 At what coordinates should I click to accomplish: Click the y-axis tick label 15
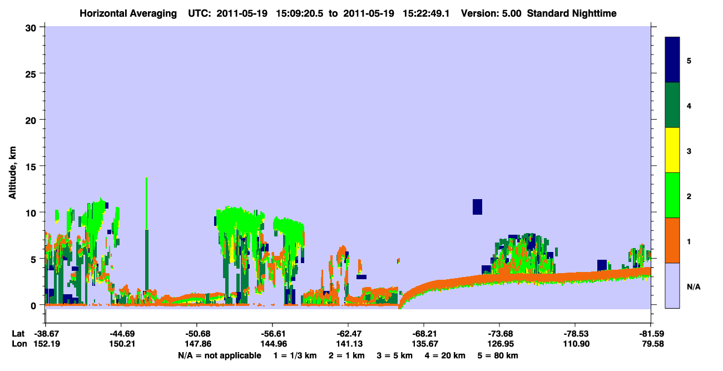coord(32,166)
